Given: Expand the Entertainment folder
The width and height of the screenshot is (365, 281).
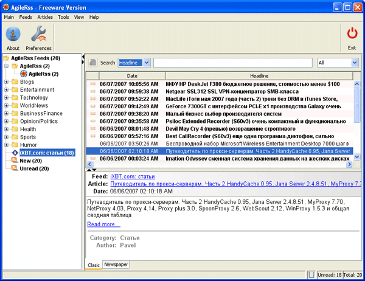Looking at the screenshot, I should pyautogui.click(x=6, y=90).
